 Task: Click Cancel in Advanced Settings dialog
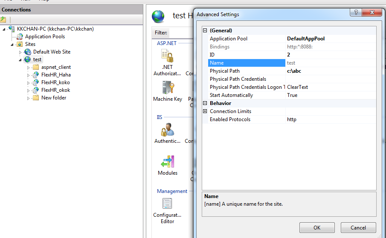pos(358,228)
